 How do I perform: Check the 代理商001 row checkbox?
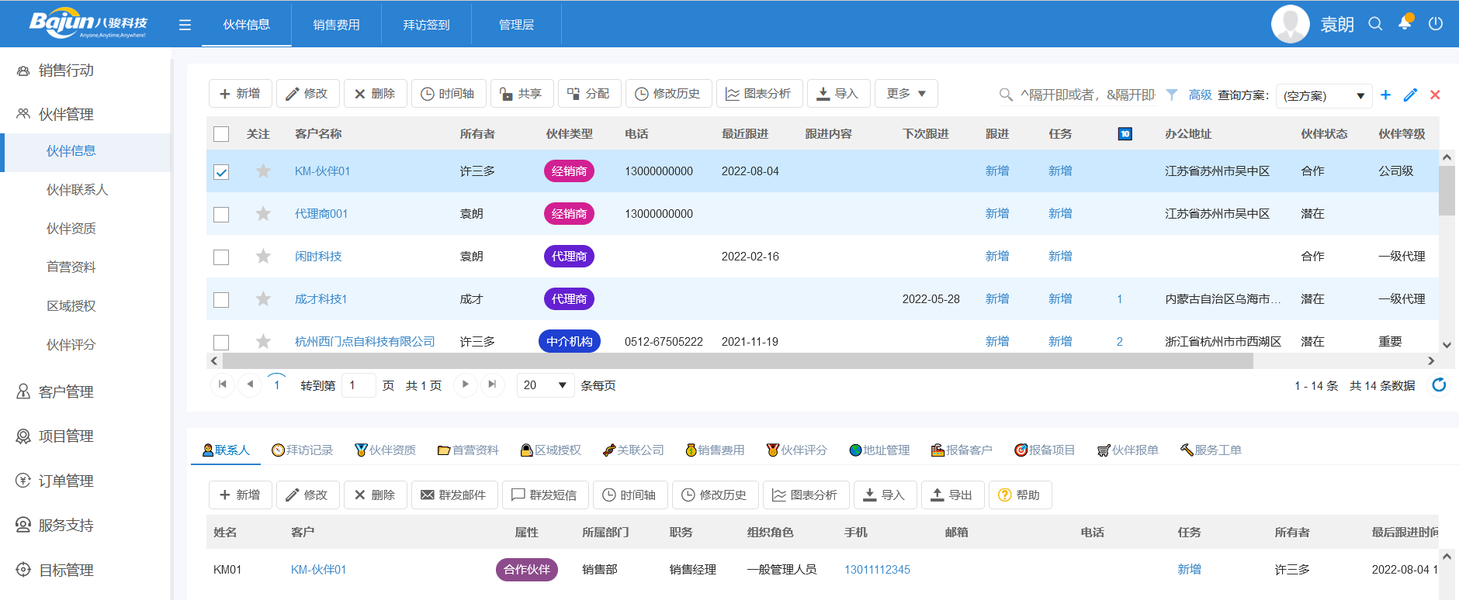221,215
